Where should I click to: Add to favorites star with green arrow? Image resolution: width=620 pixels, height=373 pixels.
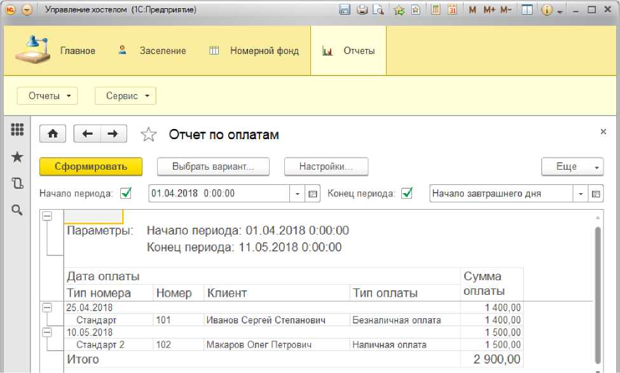399,10
